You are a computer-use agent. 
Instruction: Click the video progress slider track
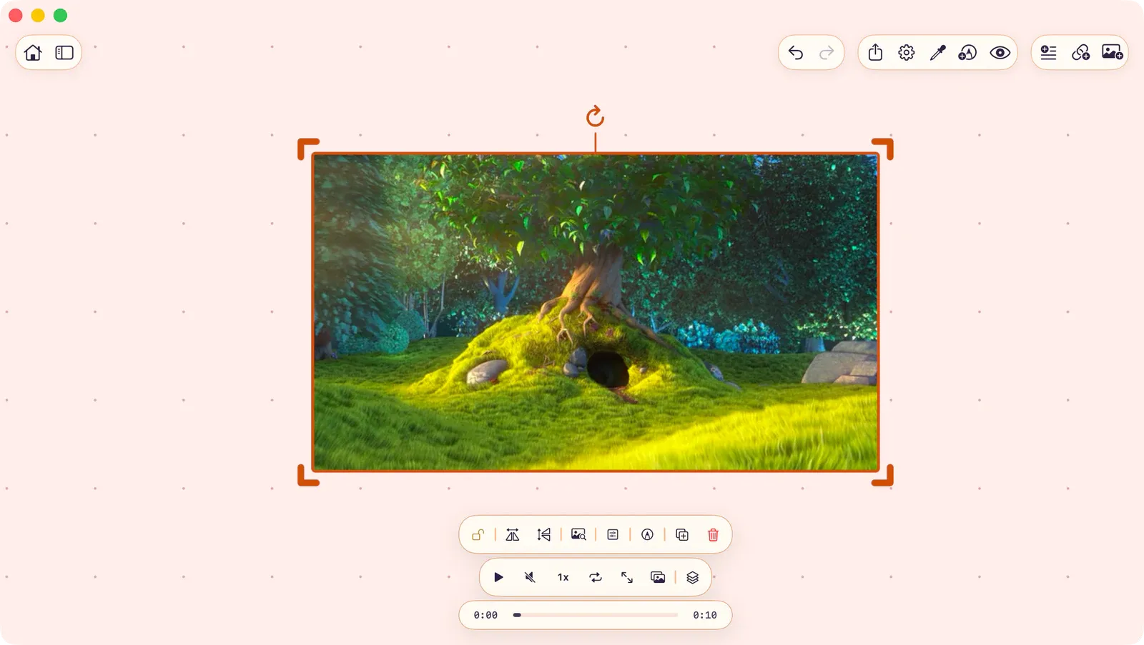tap(595, 615)
